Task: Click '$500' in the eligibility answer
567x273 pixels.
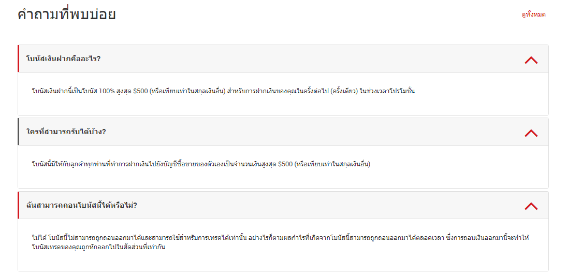Action: pyautogui.click(x=285, y=165)
